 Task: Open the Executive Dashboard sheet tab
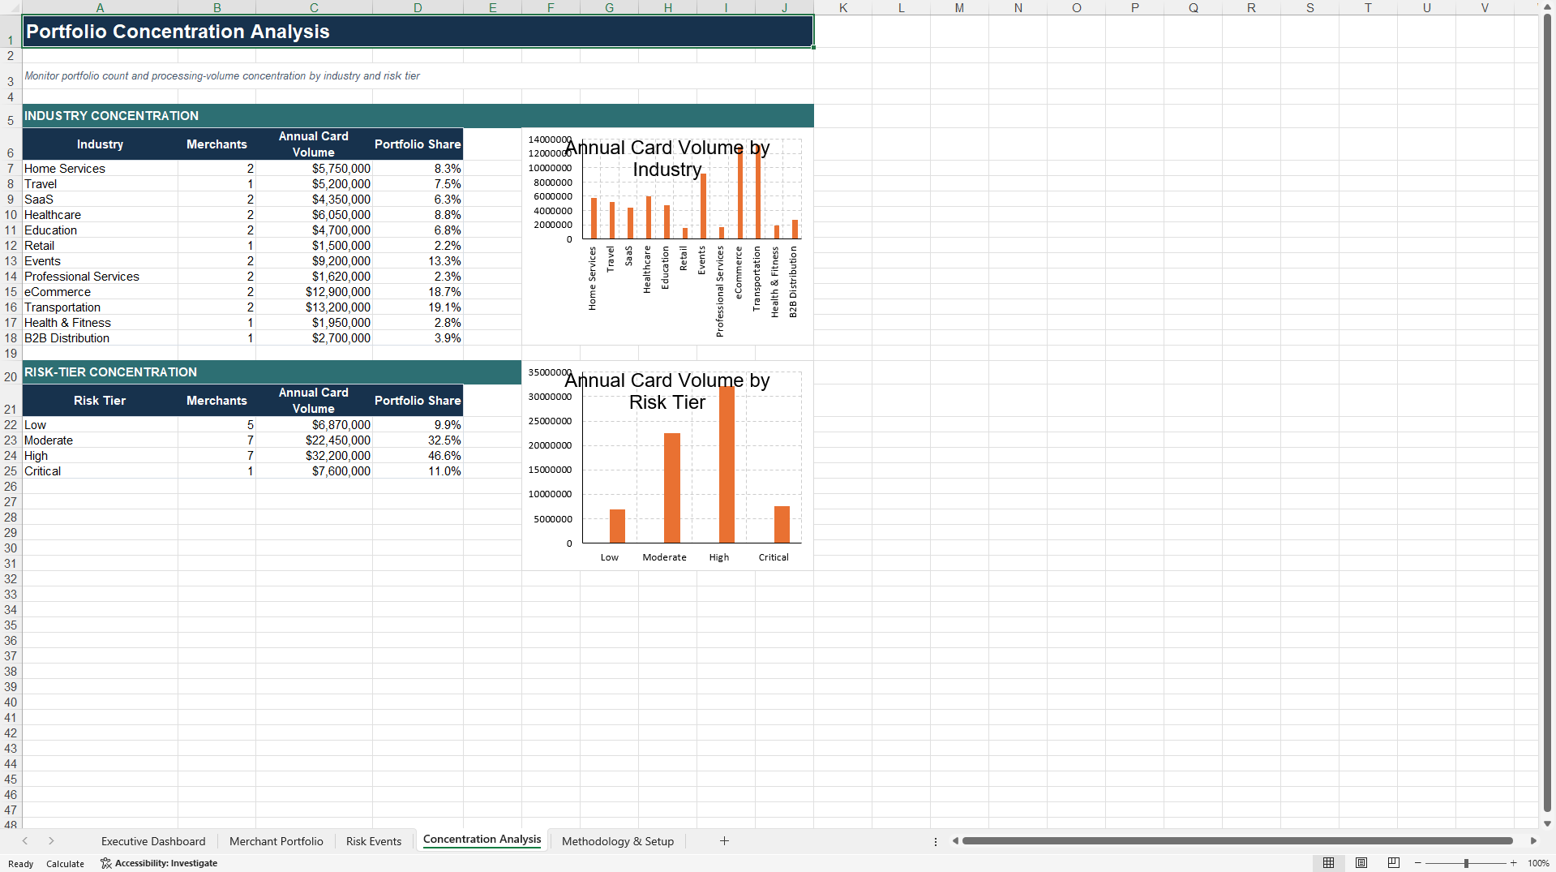click(x=153, y=841)
